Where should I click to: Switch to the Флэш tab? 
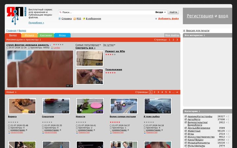62,35
